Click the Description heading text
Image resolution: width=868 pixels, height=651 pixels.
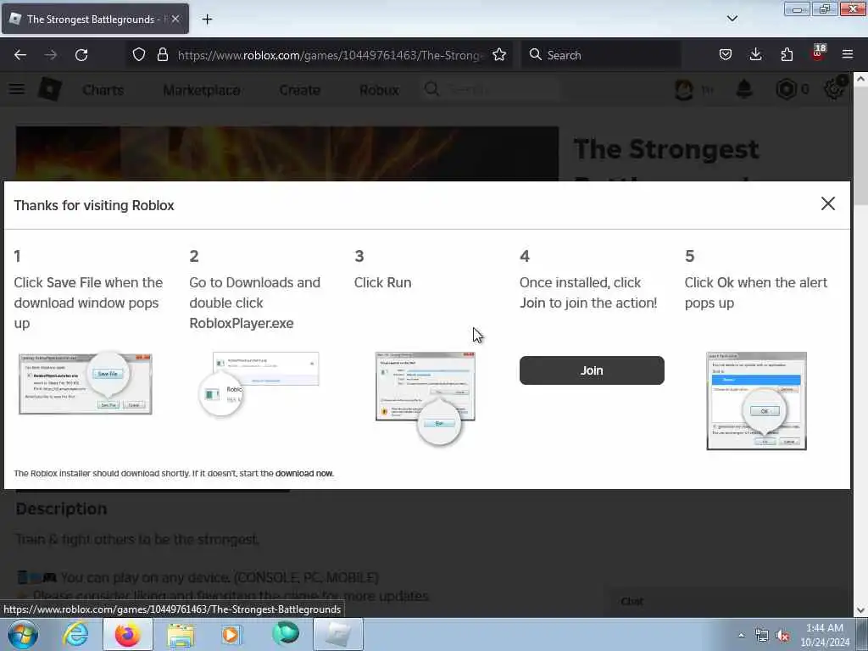[61, 509]
